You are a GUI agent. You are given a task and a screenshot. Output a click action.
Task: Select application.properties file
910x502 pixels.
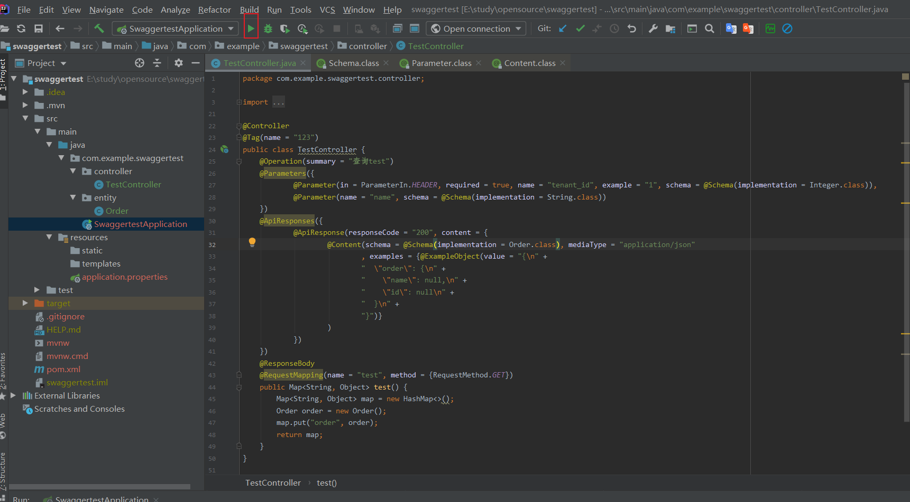[x=124, y=277]
